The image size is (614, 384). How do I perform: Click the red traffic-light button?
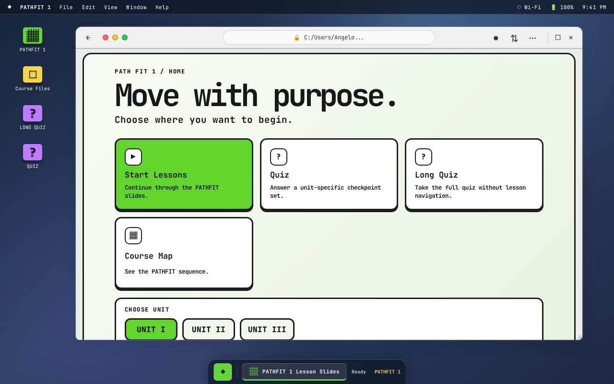coord(106,37)
